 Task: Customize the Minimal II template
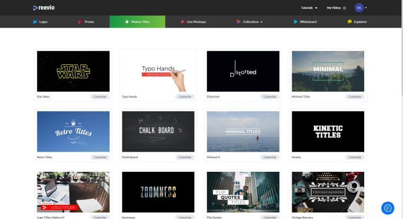pyautogui.click(x=270, y=157)
